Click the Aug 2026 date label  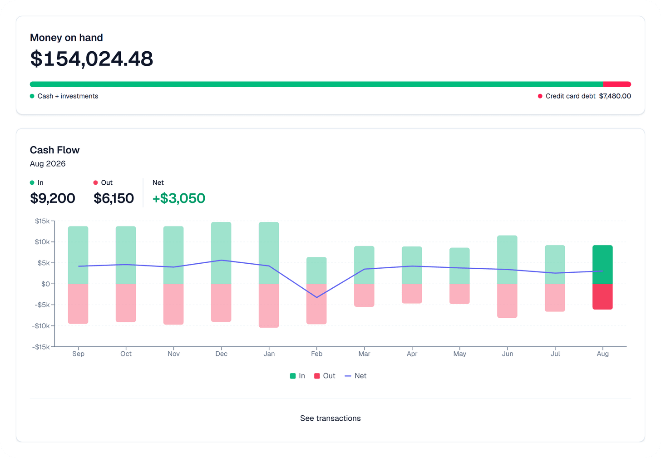coord(48,163)
